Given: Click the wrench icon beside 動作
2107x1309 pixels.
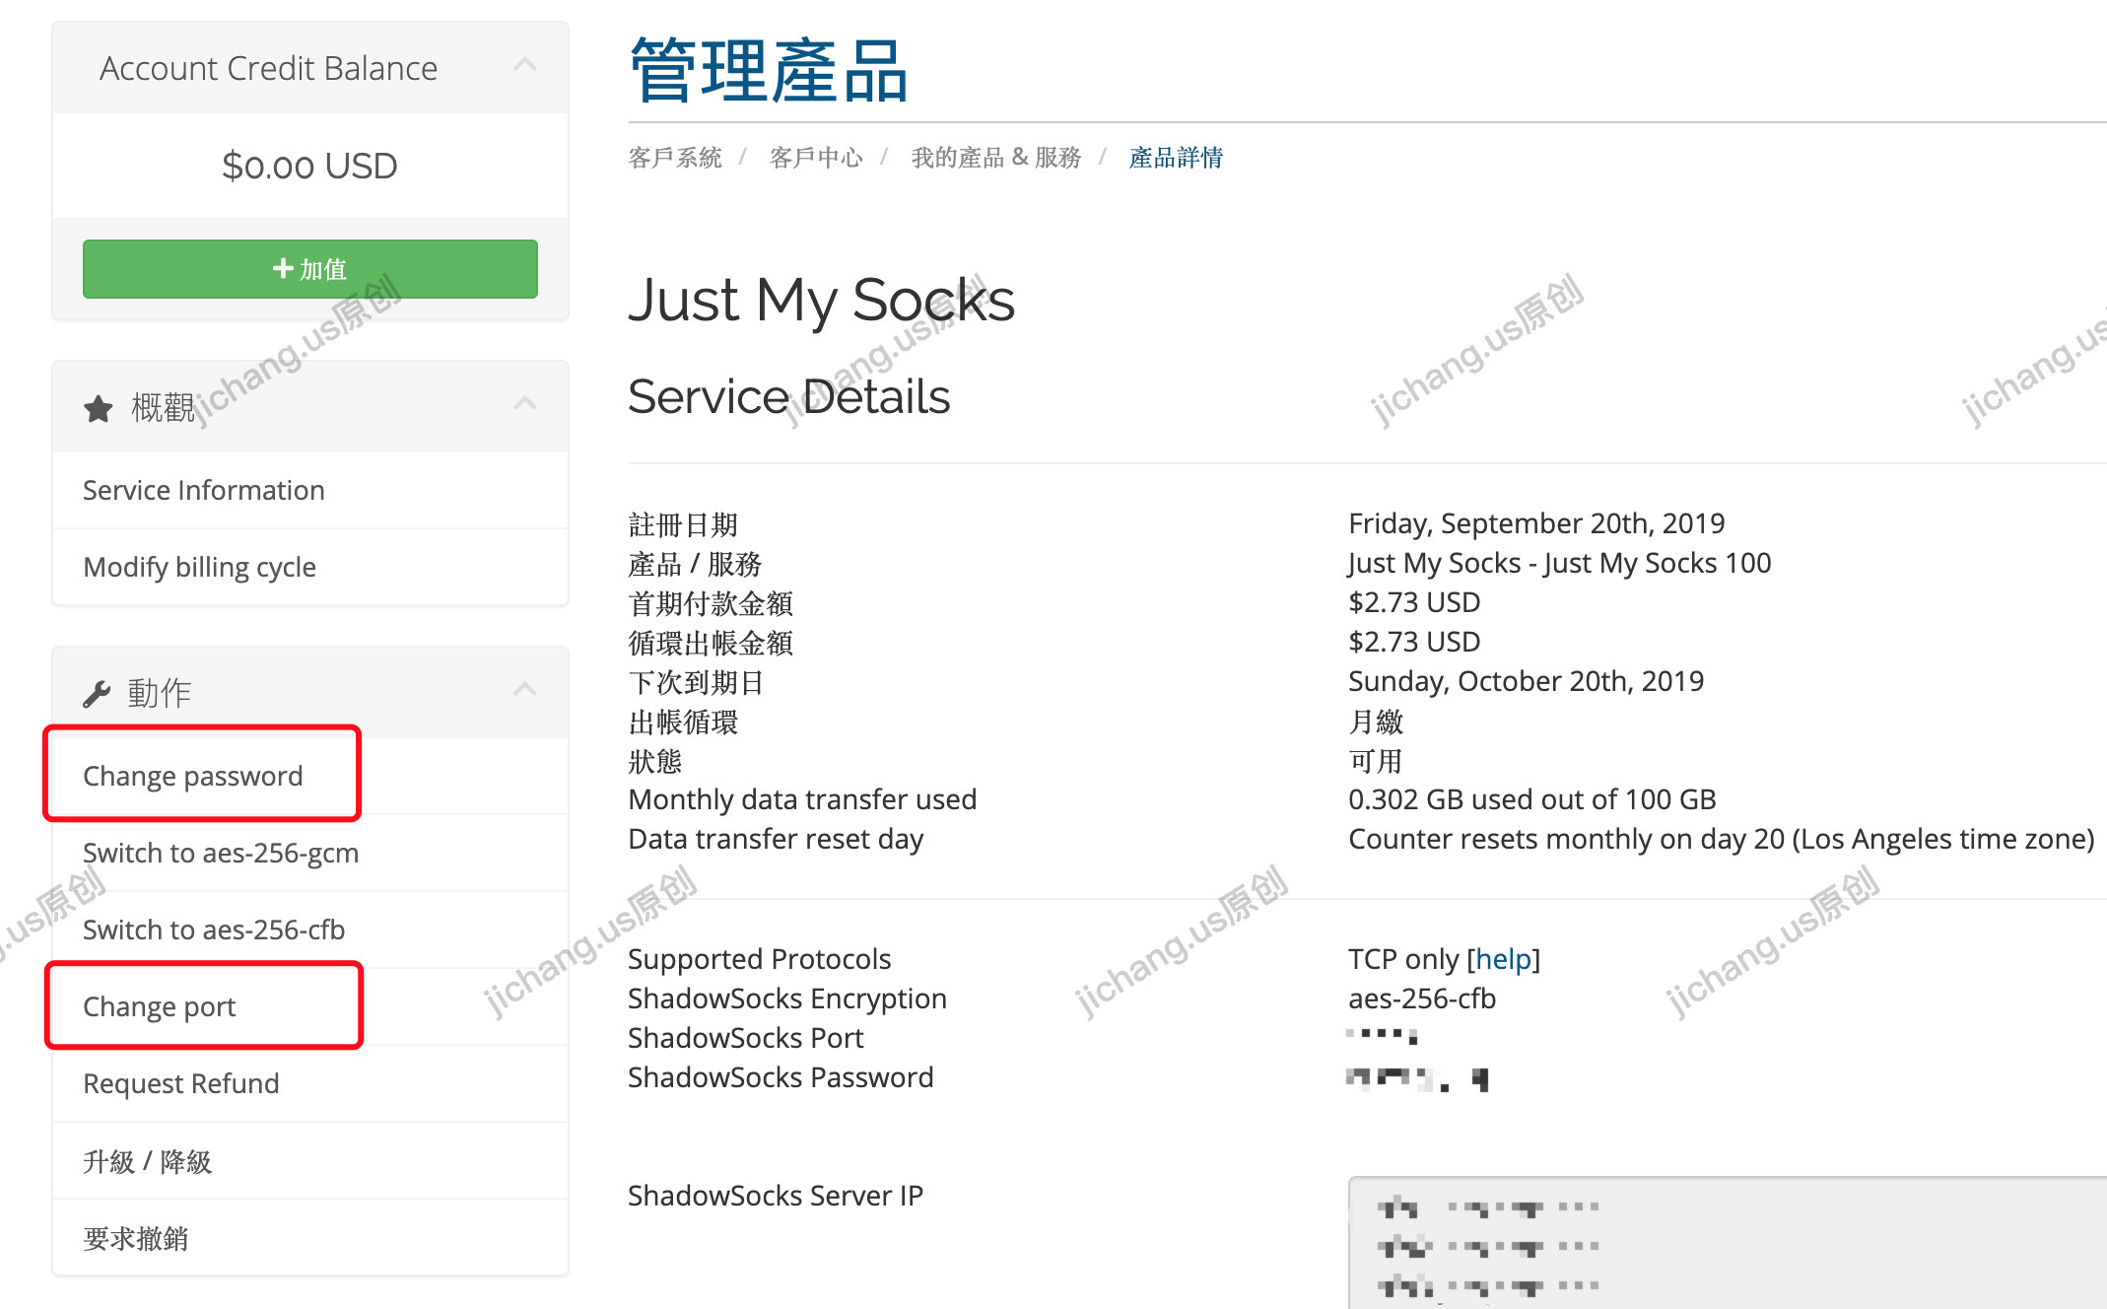Looking at the screenshot, I should pyautogui.click(x=97, y=694).
